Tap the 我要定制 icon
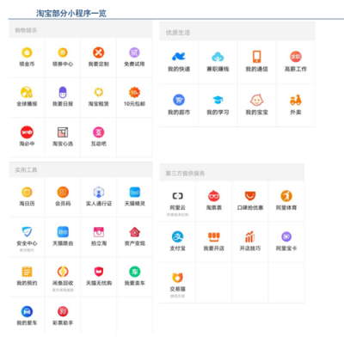Viewport: 344px width, 337px height. click(99, 52)
